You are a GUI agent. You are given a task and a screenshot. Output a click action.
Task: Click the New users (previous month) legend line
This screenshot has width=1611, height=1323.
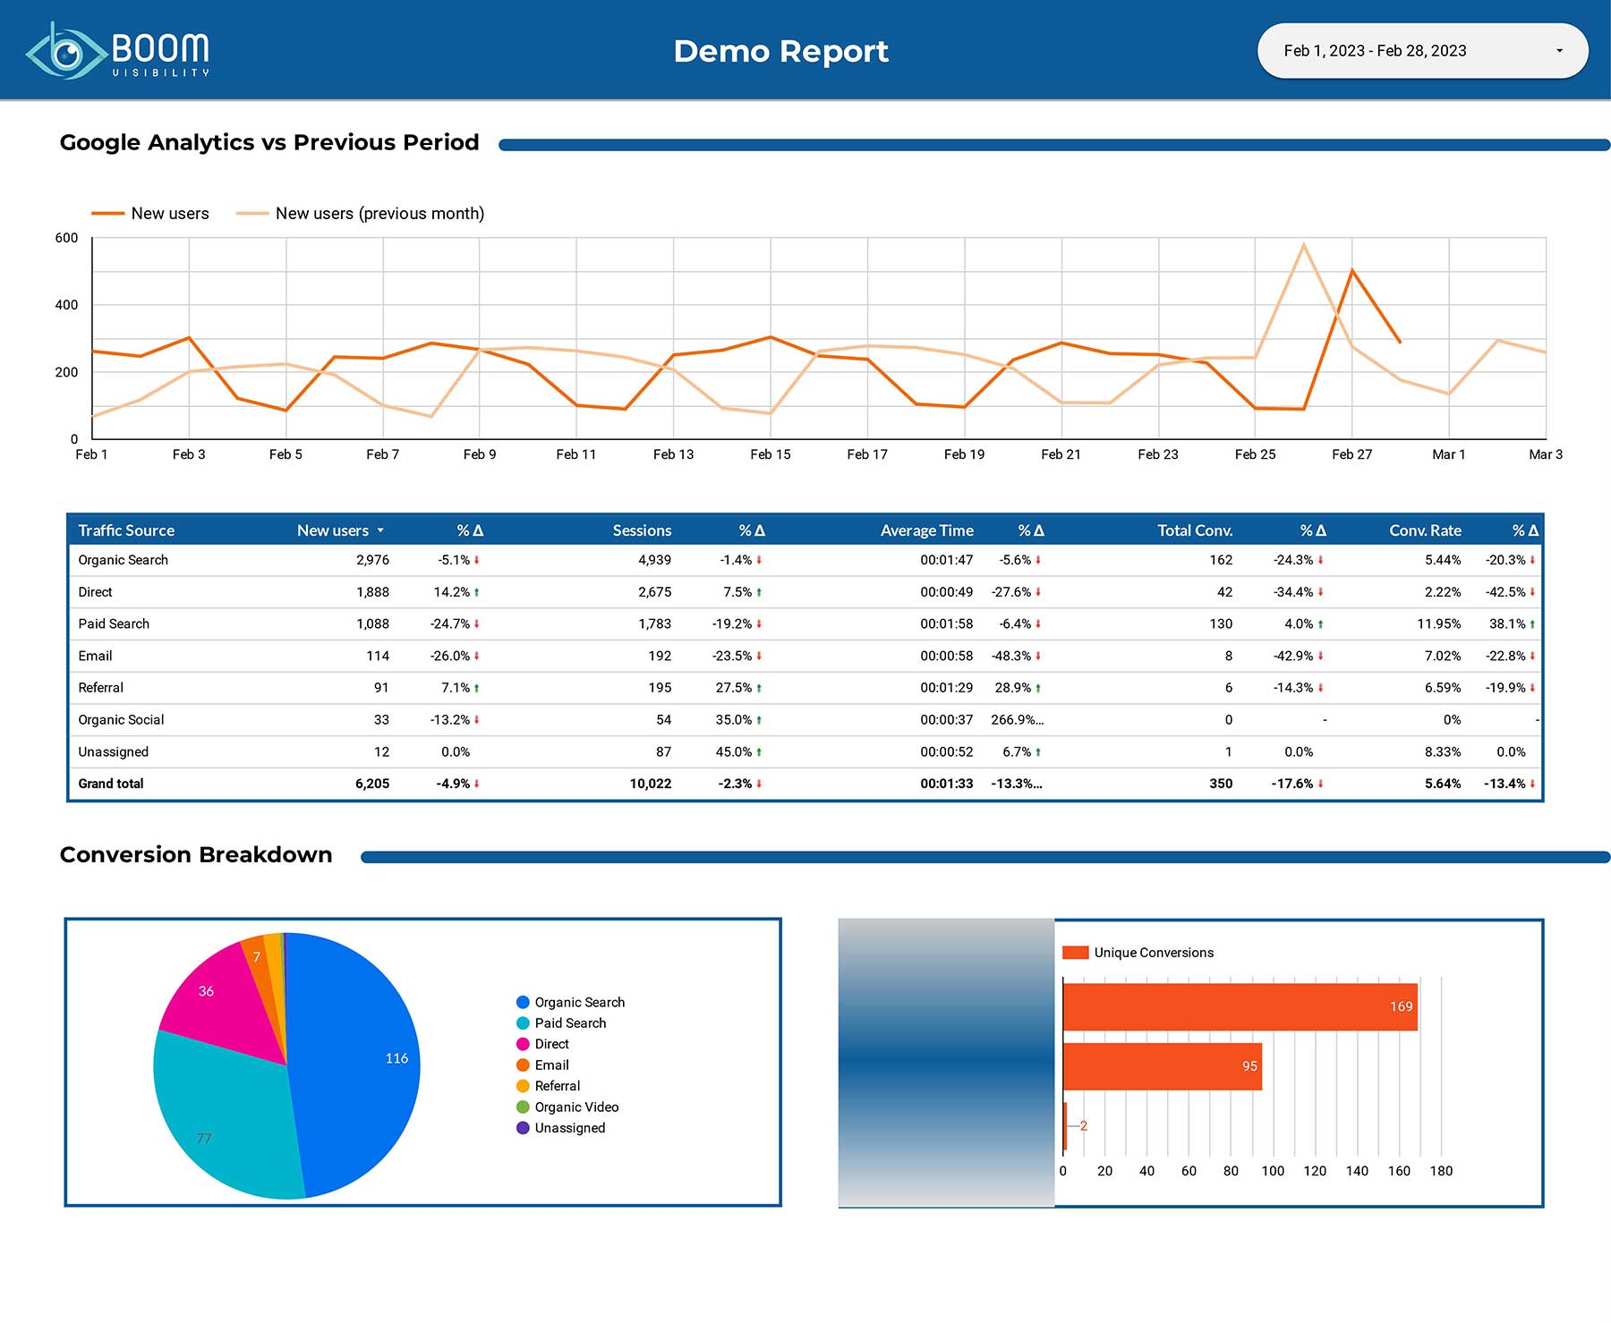pos(251,214)
